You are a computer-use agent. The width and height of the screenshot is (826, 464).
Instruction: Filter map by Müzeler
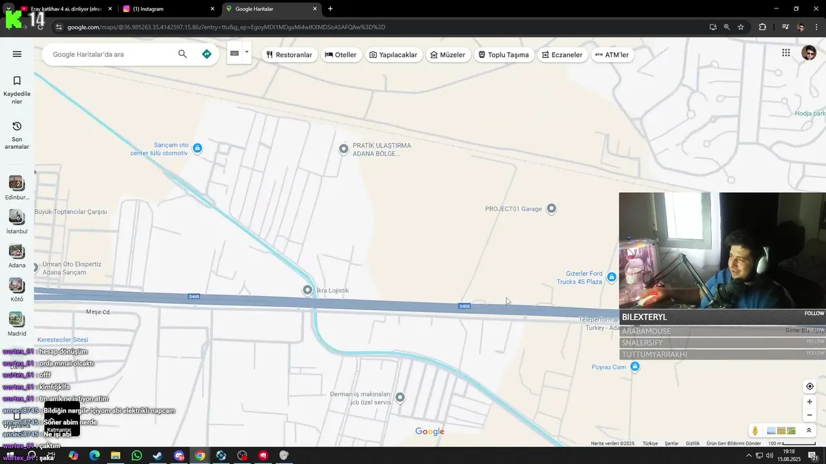pyautogui.click(x=448, y=55)
